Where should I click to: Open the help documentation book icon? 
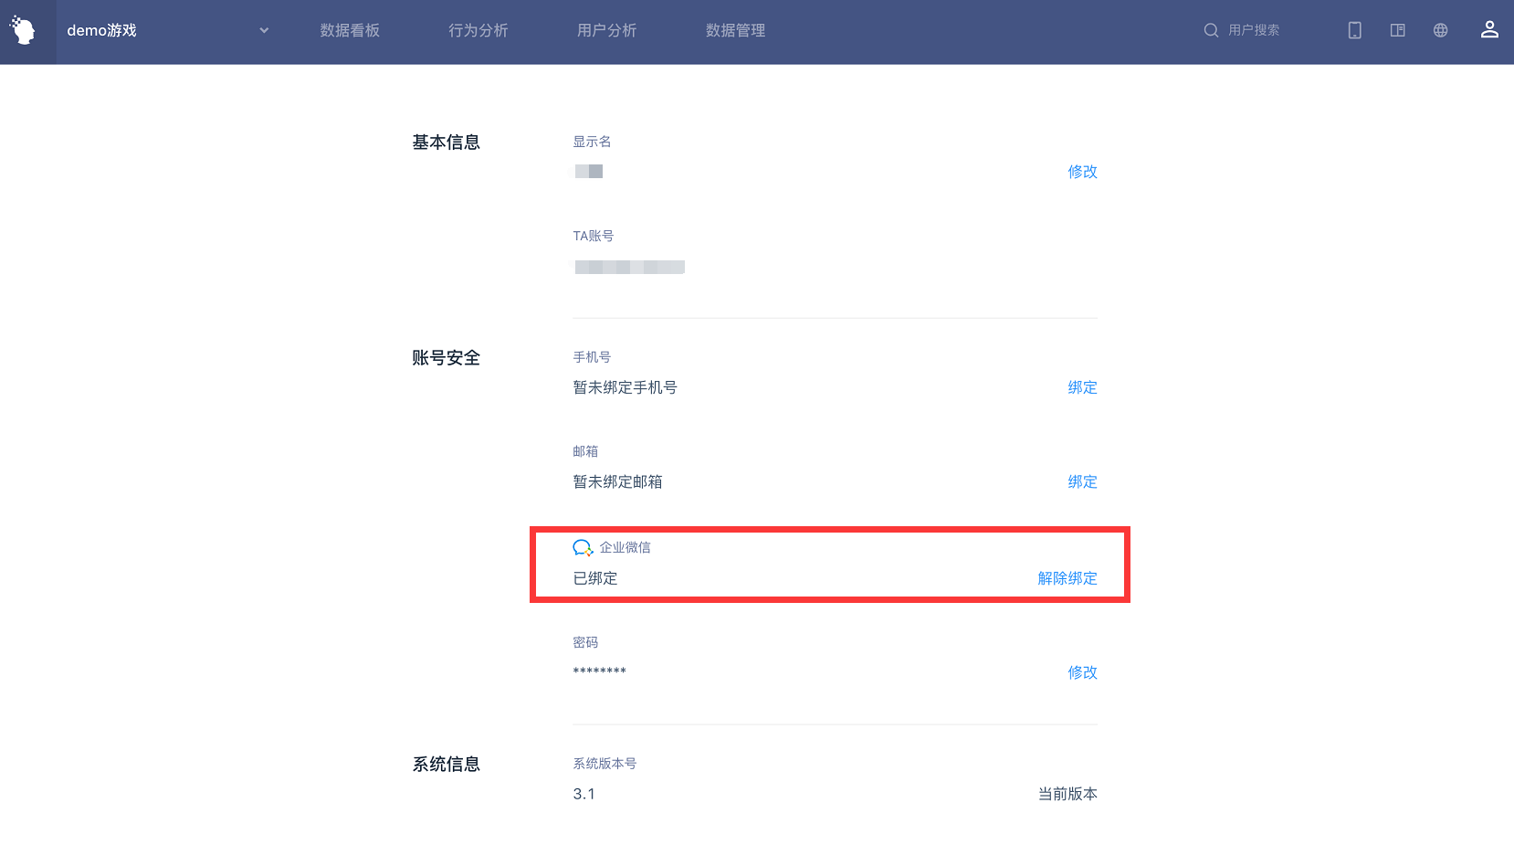(1397, 30)
